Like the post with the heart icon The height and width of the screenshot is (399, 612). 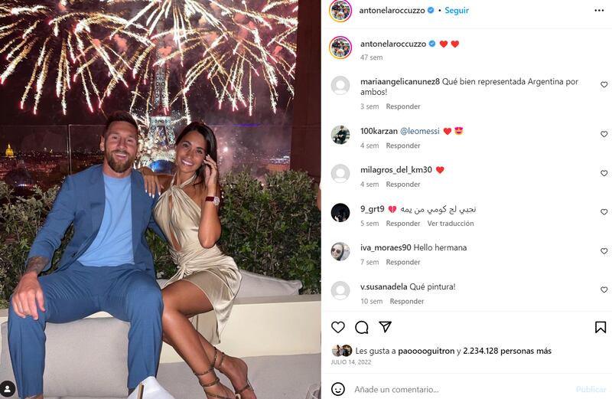[338, 327]
